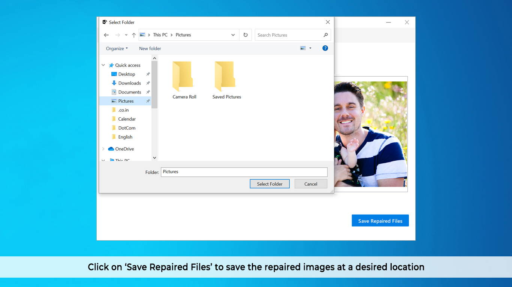512x287 pixels.
Task: Click the Up one level arrow
Action: point(134,35)
